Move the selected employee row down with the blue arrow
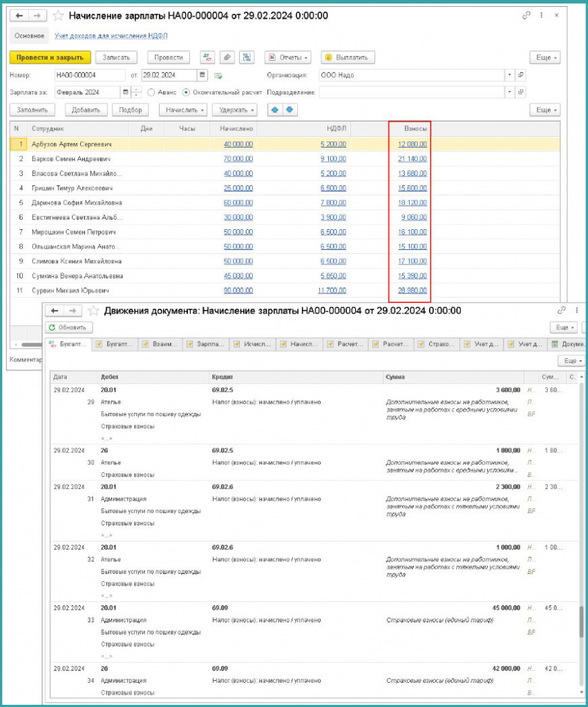The width and height of the screenshot is (588, 707). (x=290, y=110)
